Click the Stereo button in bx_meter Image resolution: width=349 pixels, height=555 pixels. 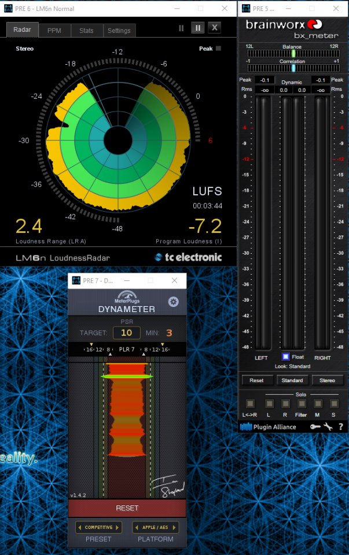[327, 380]
